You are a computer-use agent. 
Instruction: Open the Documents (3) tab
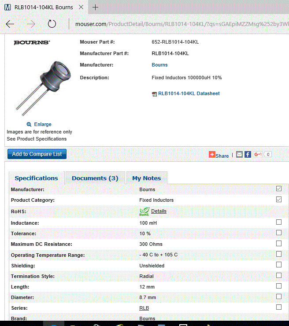coord(95,178)
